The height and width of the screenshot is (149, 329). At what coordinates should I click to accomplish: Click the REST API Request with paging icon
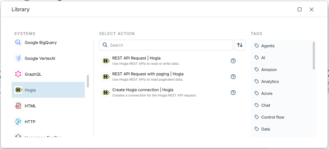point(106,77)
